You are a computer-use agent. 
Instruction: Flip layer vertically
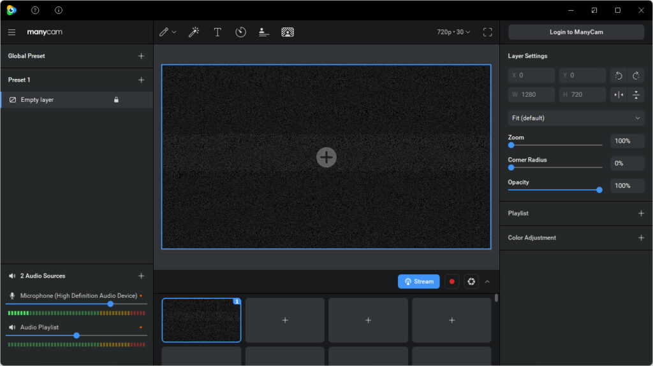(x=636, y=95)
